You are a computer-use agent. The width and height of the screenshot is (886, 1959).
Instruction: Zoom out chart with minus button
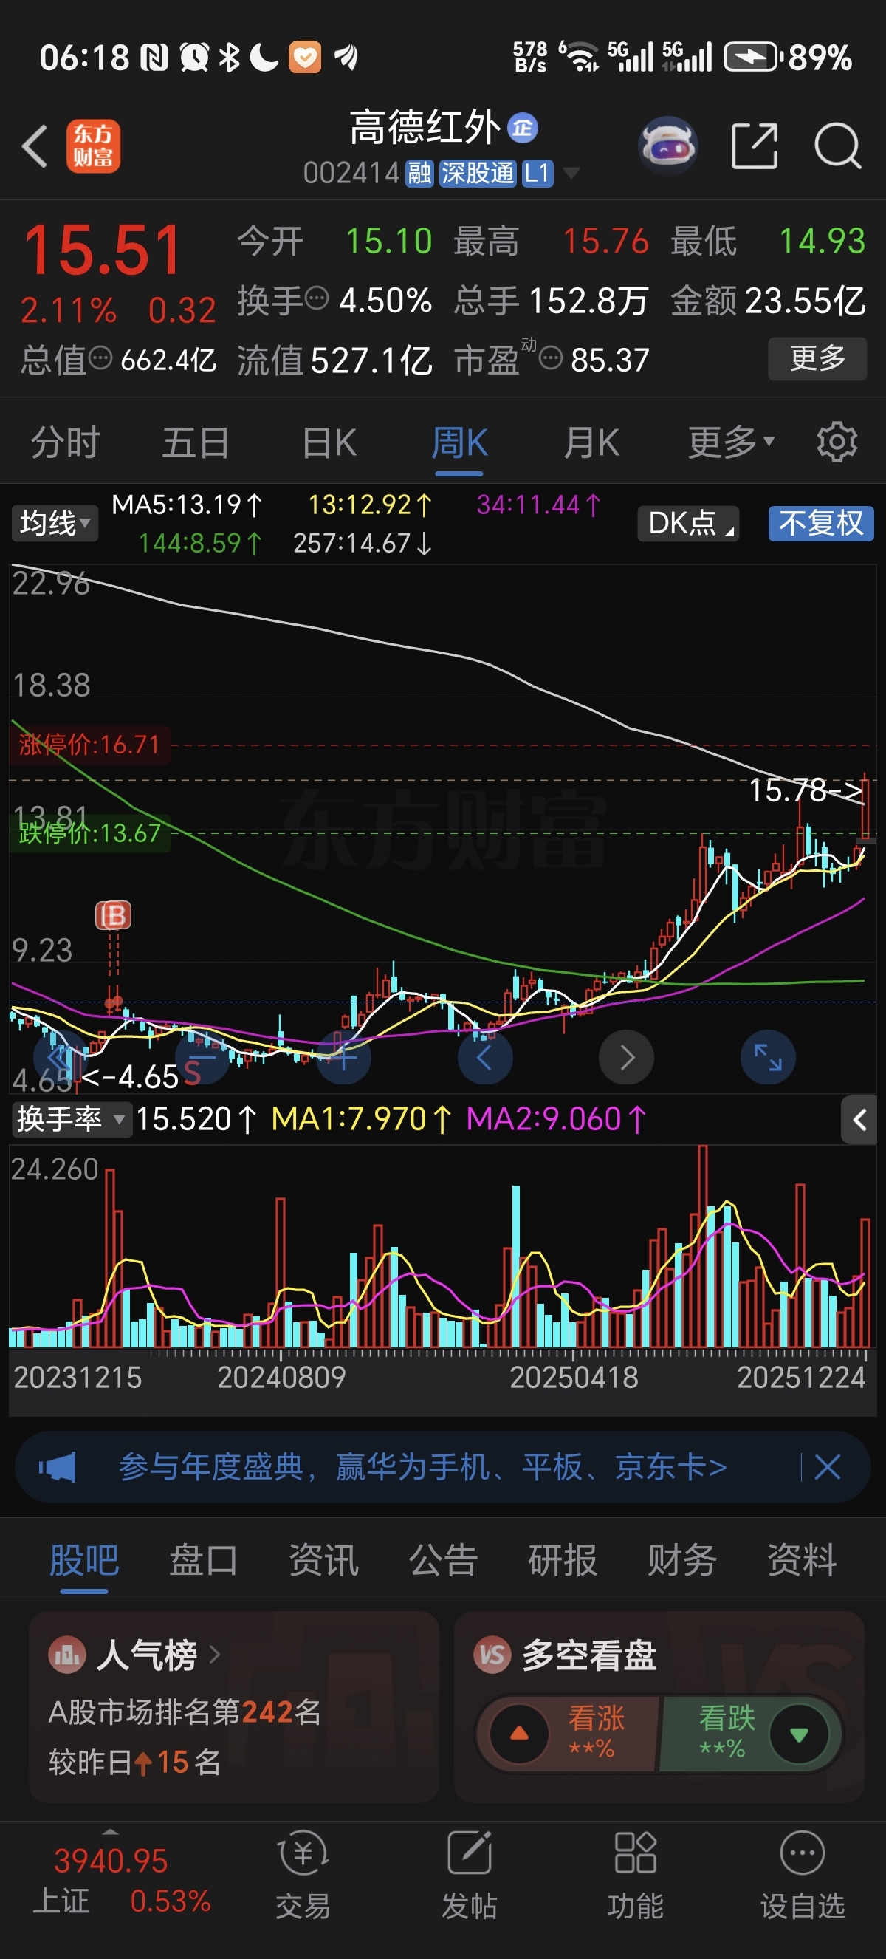(x=202, y=1057)
